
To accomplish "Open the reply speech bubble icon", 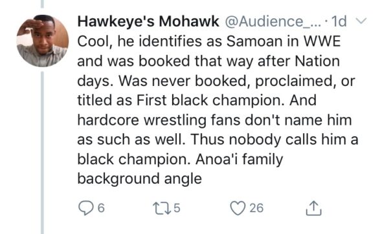I will click(x=85, y=208).
